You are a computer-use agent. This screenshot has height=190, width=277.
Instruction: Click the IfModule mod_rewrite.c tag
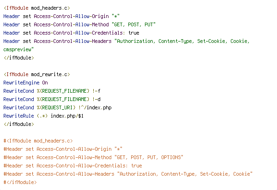(37, 74)
